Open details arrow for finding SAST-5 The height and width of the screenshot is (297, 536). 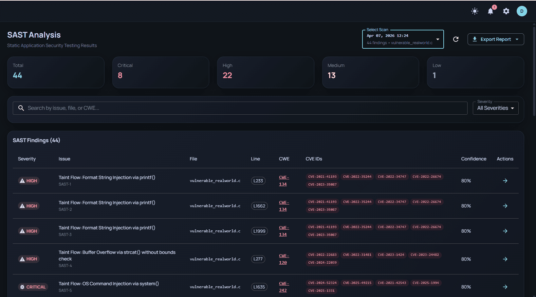tap(505, 287)
